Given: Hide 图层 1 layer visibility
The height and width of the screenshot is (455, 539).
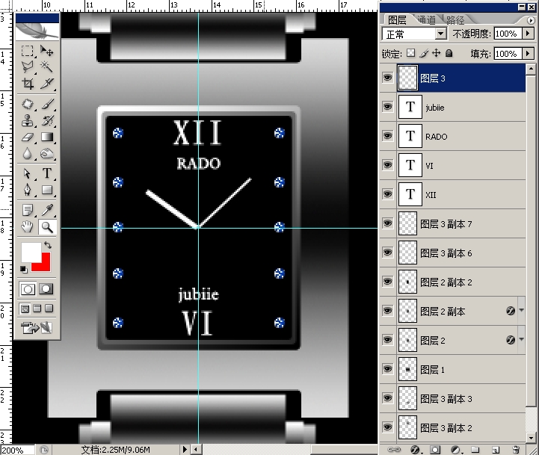Looking at the screenshot, I should pyautogui.click(x=387, y=369).
